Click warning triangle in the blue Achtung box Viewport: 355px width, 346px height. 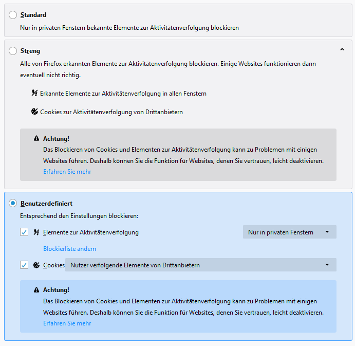[x=36, y=290]
